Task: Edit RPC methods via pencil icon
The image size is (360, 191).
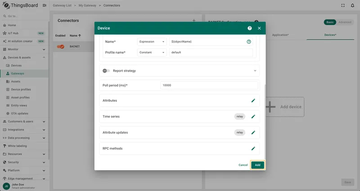Action: [x=253, y=149]
